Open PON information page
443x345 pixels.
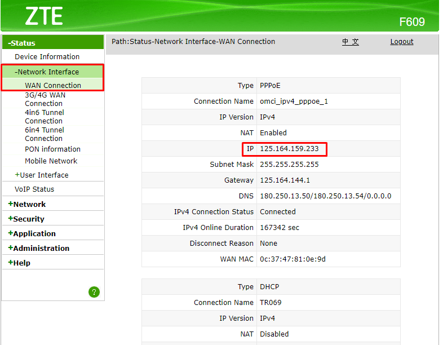(x=52, y=149)
